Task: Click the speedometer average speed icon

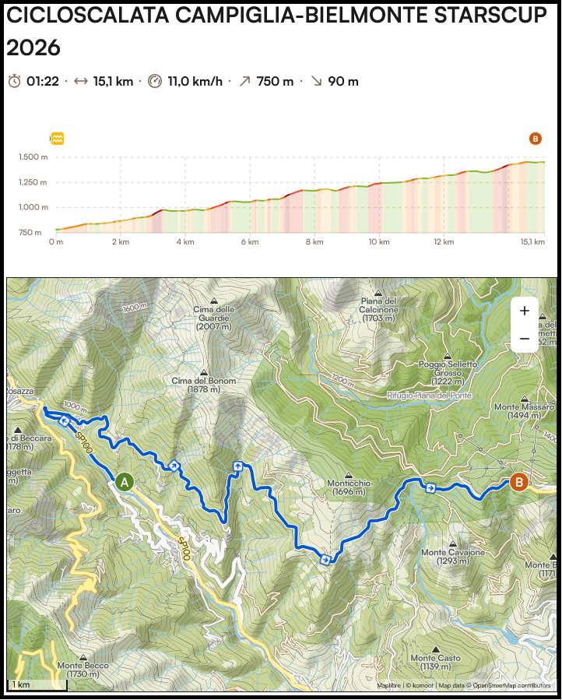Action: point(154,81)
